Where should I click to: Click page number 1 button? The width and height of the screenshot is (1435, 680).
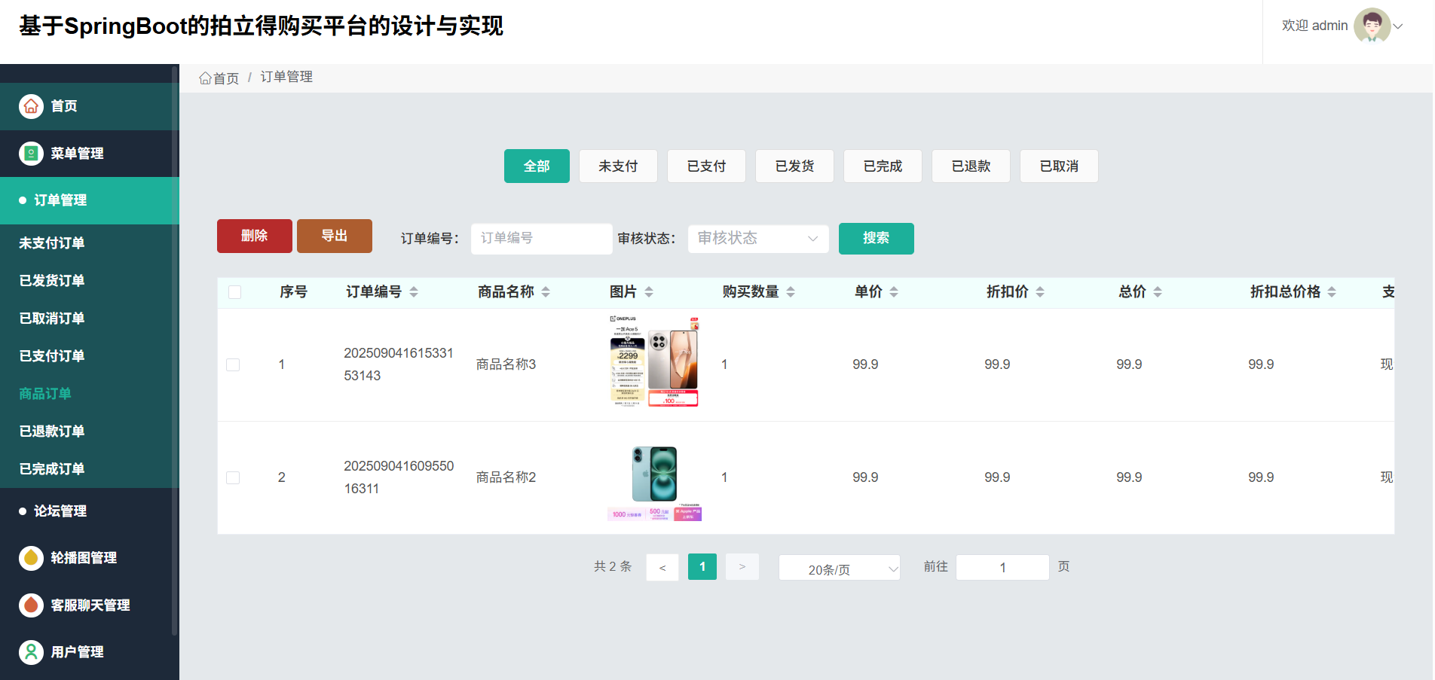[x=702, y=567]
